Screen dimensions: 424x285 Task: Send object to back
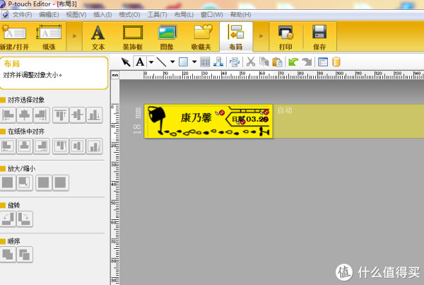coord(25,255)
